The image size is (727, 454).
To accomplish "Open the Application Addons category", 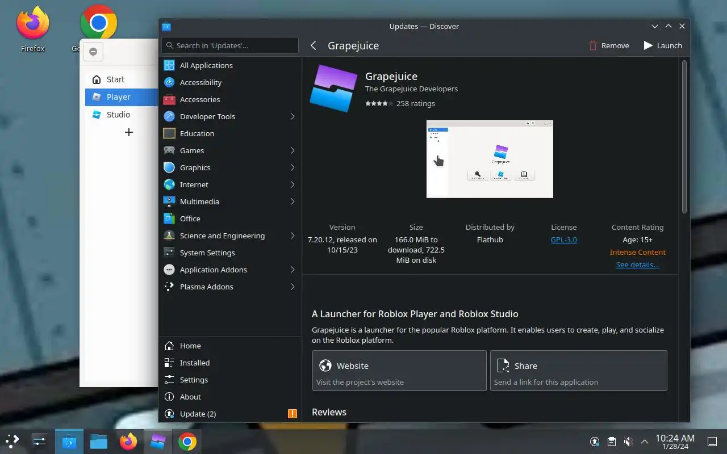I will (x=230, y=270).
